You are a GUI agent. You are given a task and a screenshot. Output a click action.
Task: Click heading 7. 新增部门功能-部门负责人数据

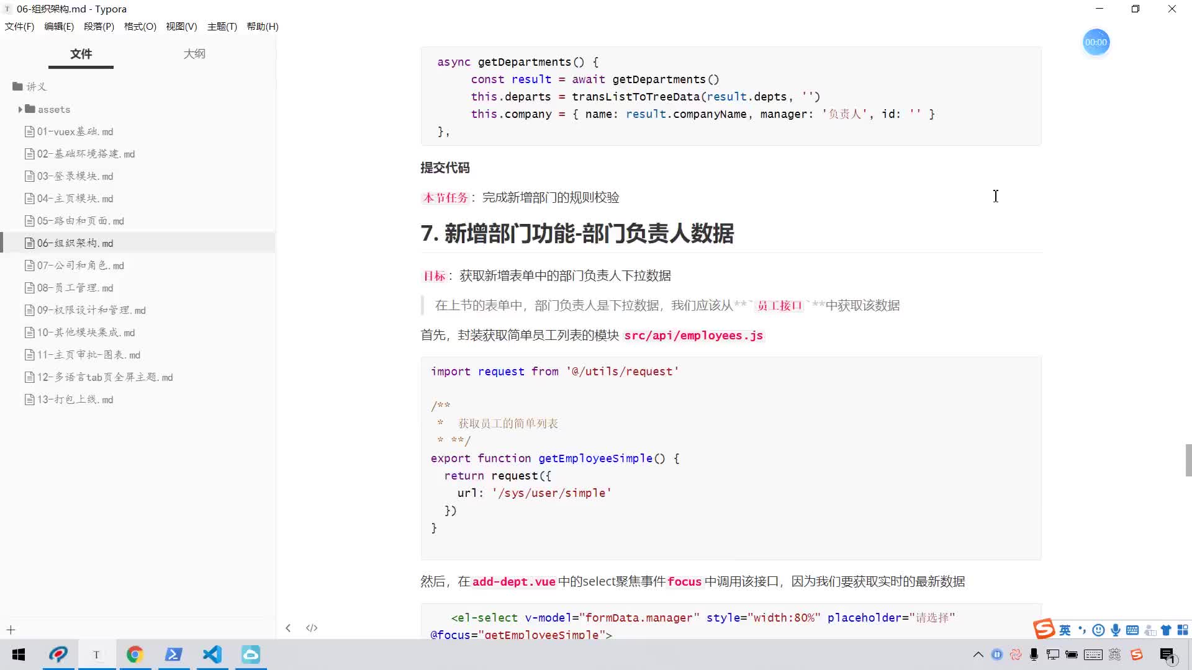577,234
